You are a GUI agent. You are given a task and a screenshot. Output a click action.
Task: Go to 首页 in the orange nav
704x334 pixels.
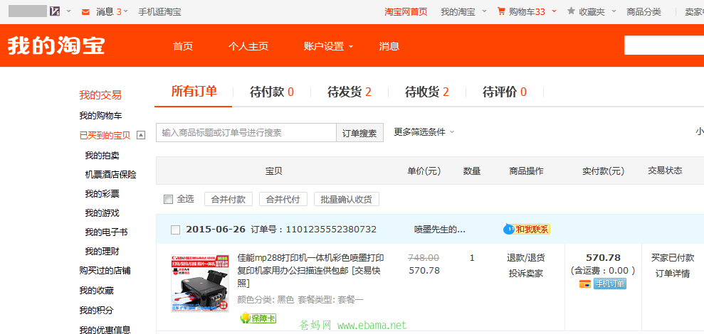tap(183, 46)
